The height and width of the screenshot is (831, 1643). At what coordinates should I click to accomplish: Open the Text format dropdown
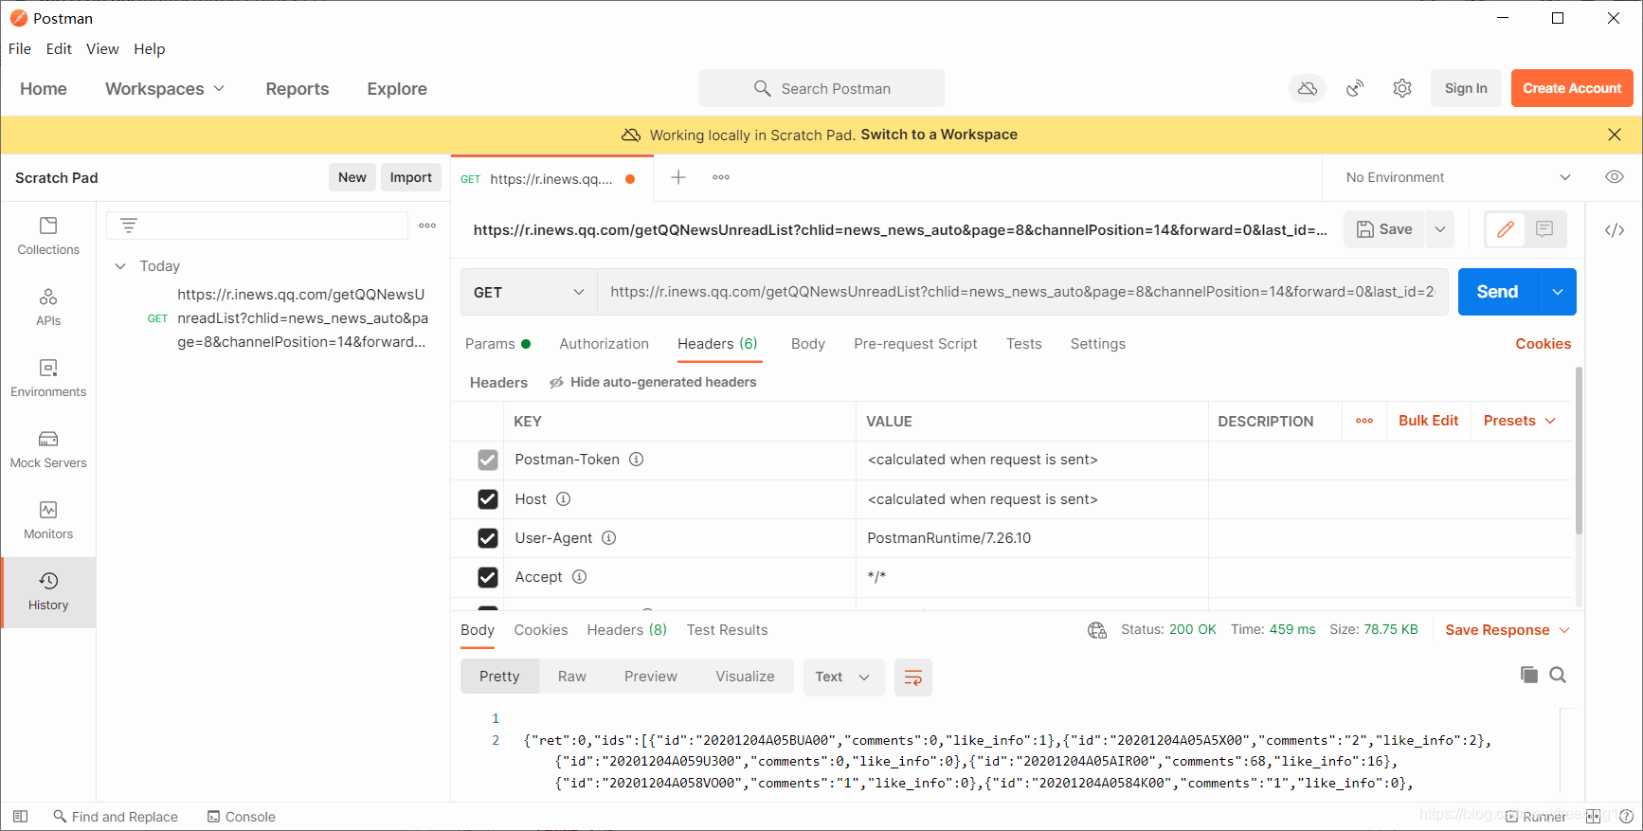843,677
